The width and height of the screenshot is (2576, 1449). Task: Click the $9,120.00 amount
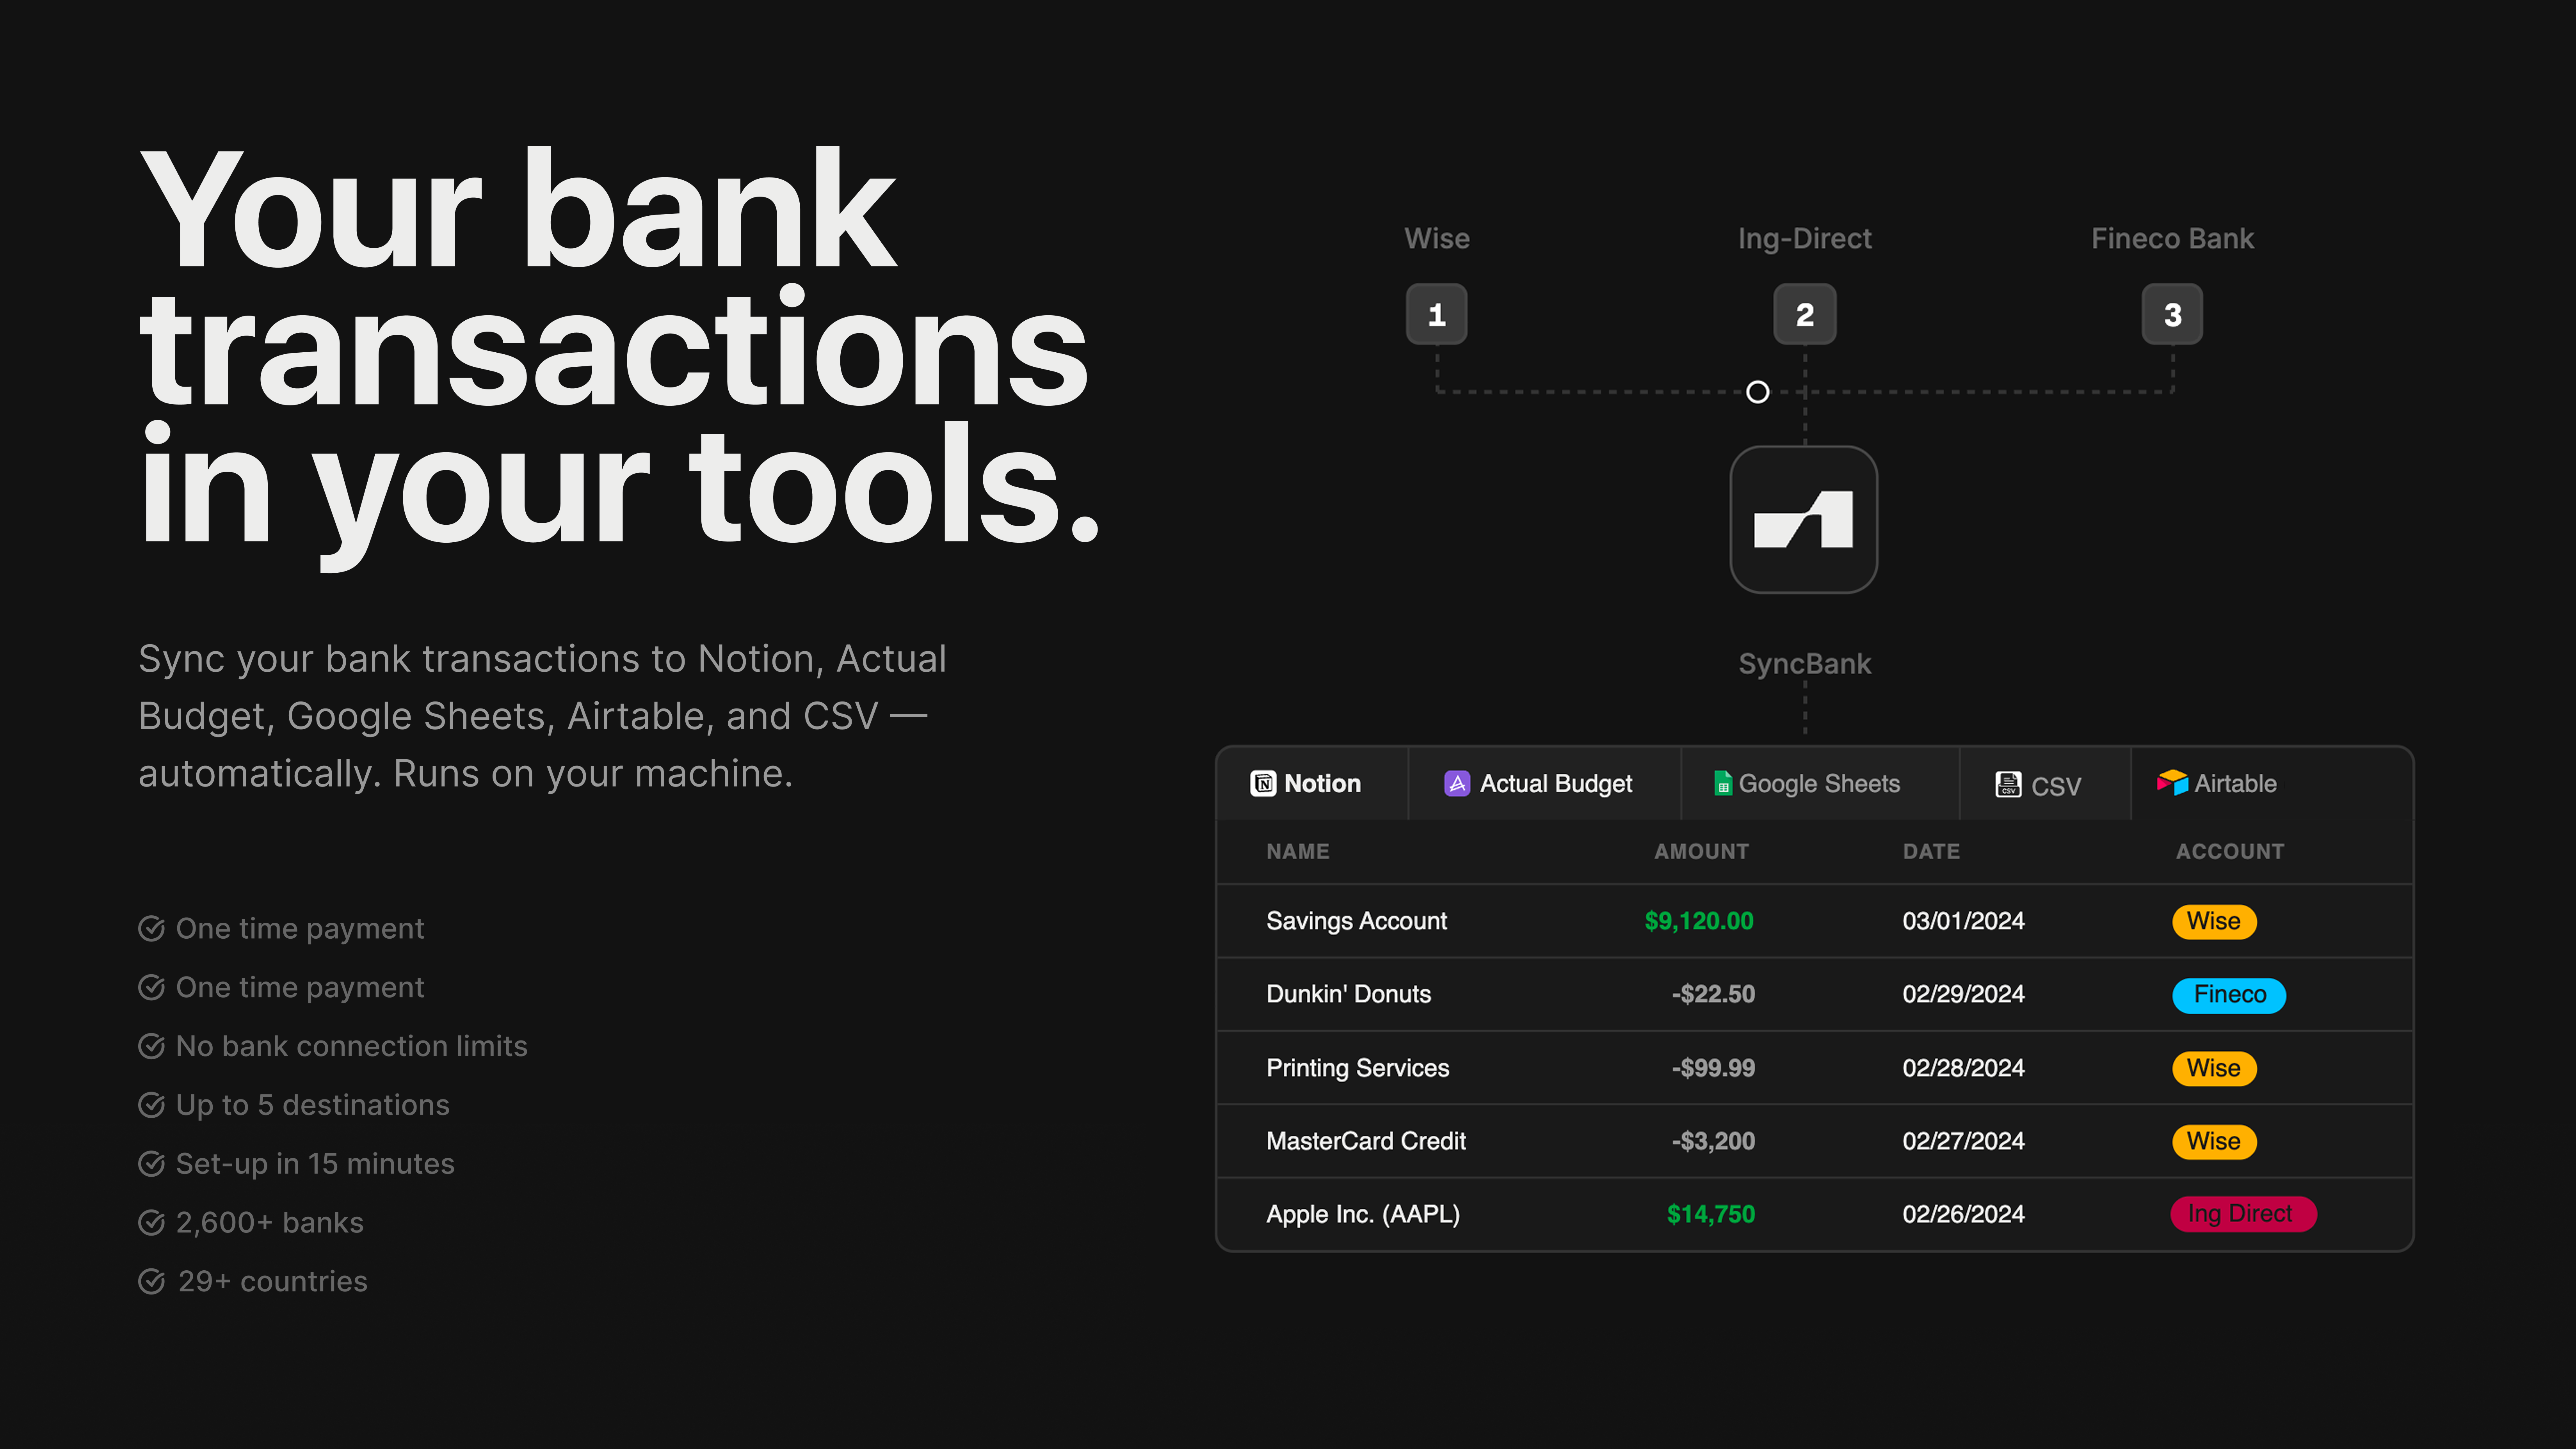(x=1699, y=922)
